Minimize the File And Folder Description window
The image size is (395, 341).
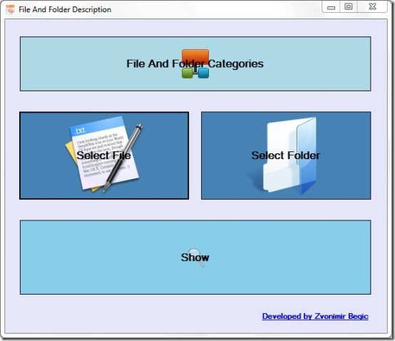331,7
